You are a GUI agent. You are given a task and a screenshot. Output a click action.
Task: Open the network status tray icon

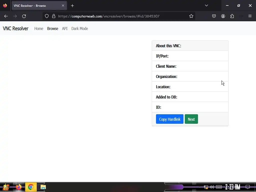(x=206, y=187)
